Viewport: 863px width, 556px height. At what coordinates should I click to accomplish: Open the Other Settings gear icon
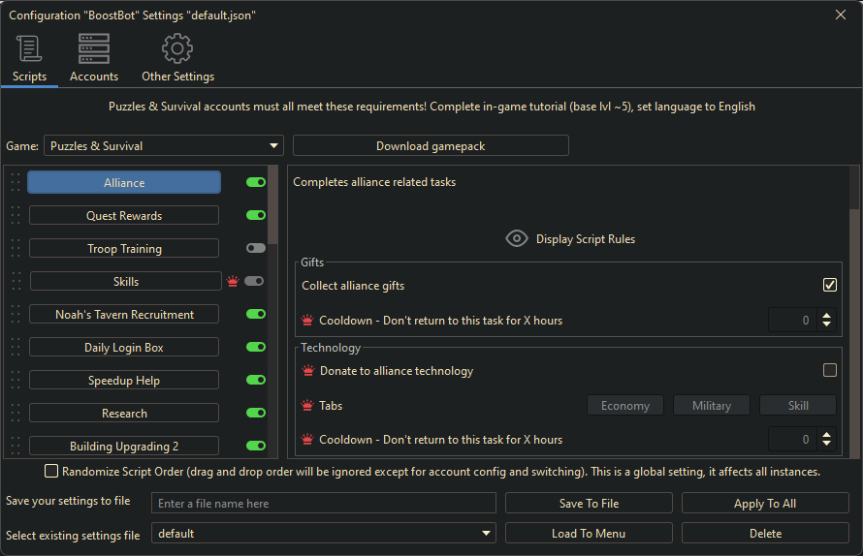(x=177, y=48)
